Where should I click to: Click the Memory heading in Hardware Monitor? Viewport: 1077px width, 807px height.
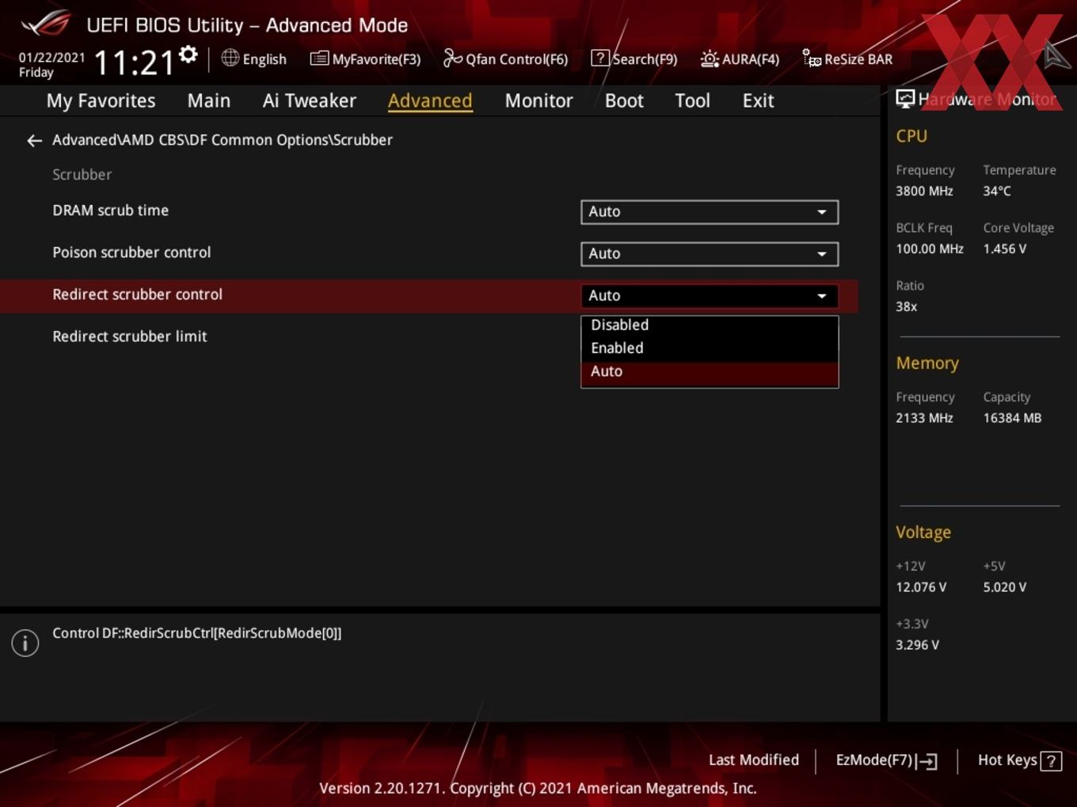[x=927, y=363]
